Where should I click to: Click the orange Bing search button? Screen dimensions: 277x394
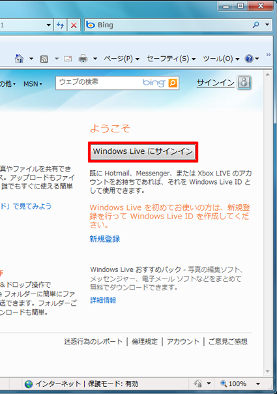click(173, 83)
